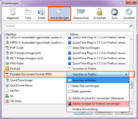Click the PDF icon beside Portable Document Format
138x119 pixels.
point(7,74)
